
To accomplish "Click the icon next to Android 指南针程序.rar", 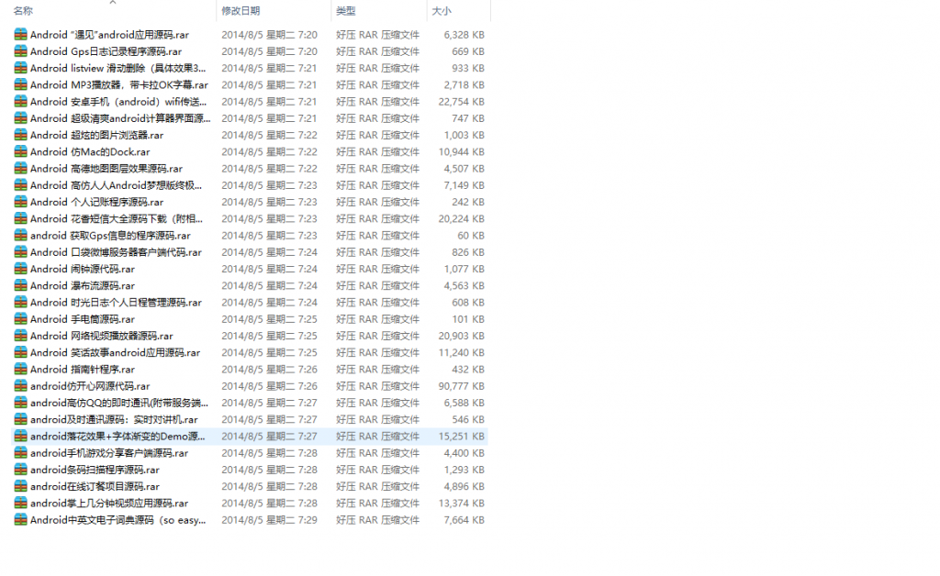I will pos(20,370).
